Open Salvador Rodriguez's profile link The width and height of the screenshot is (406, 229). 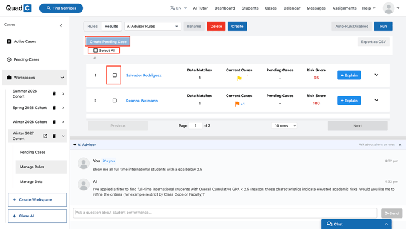(144, 75)
